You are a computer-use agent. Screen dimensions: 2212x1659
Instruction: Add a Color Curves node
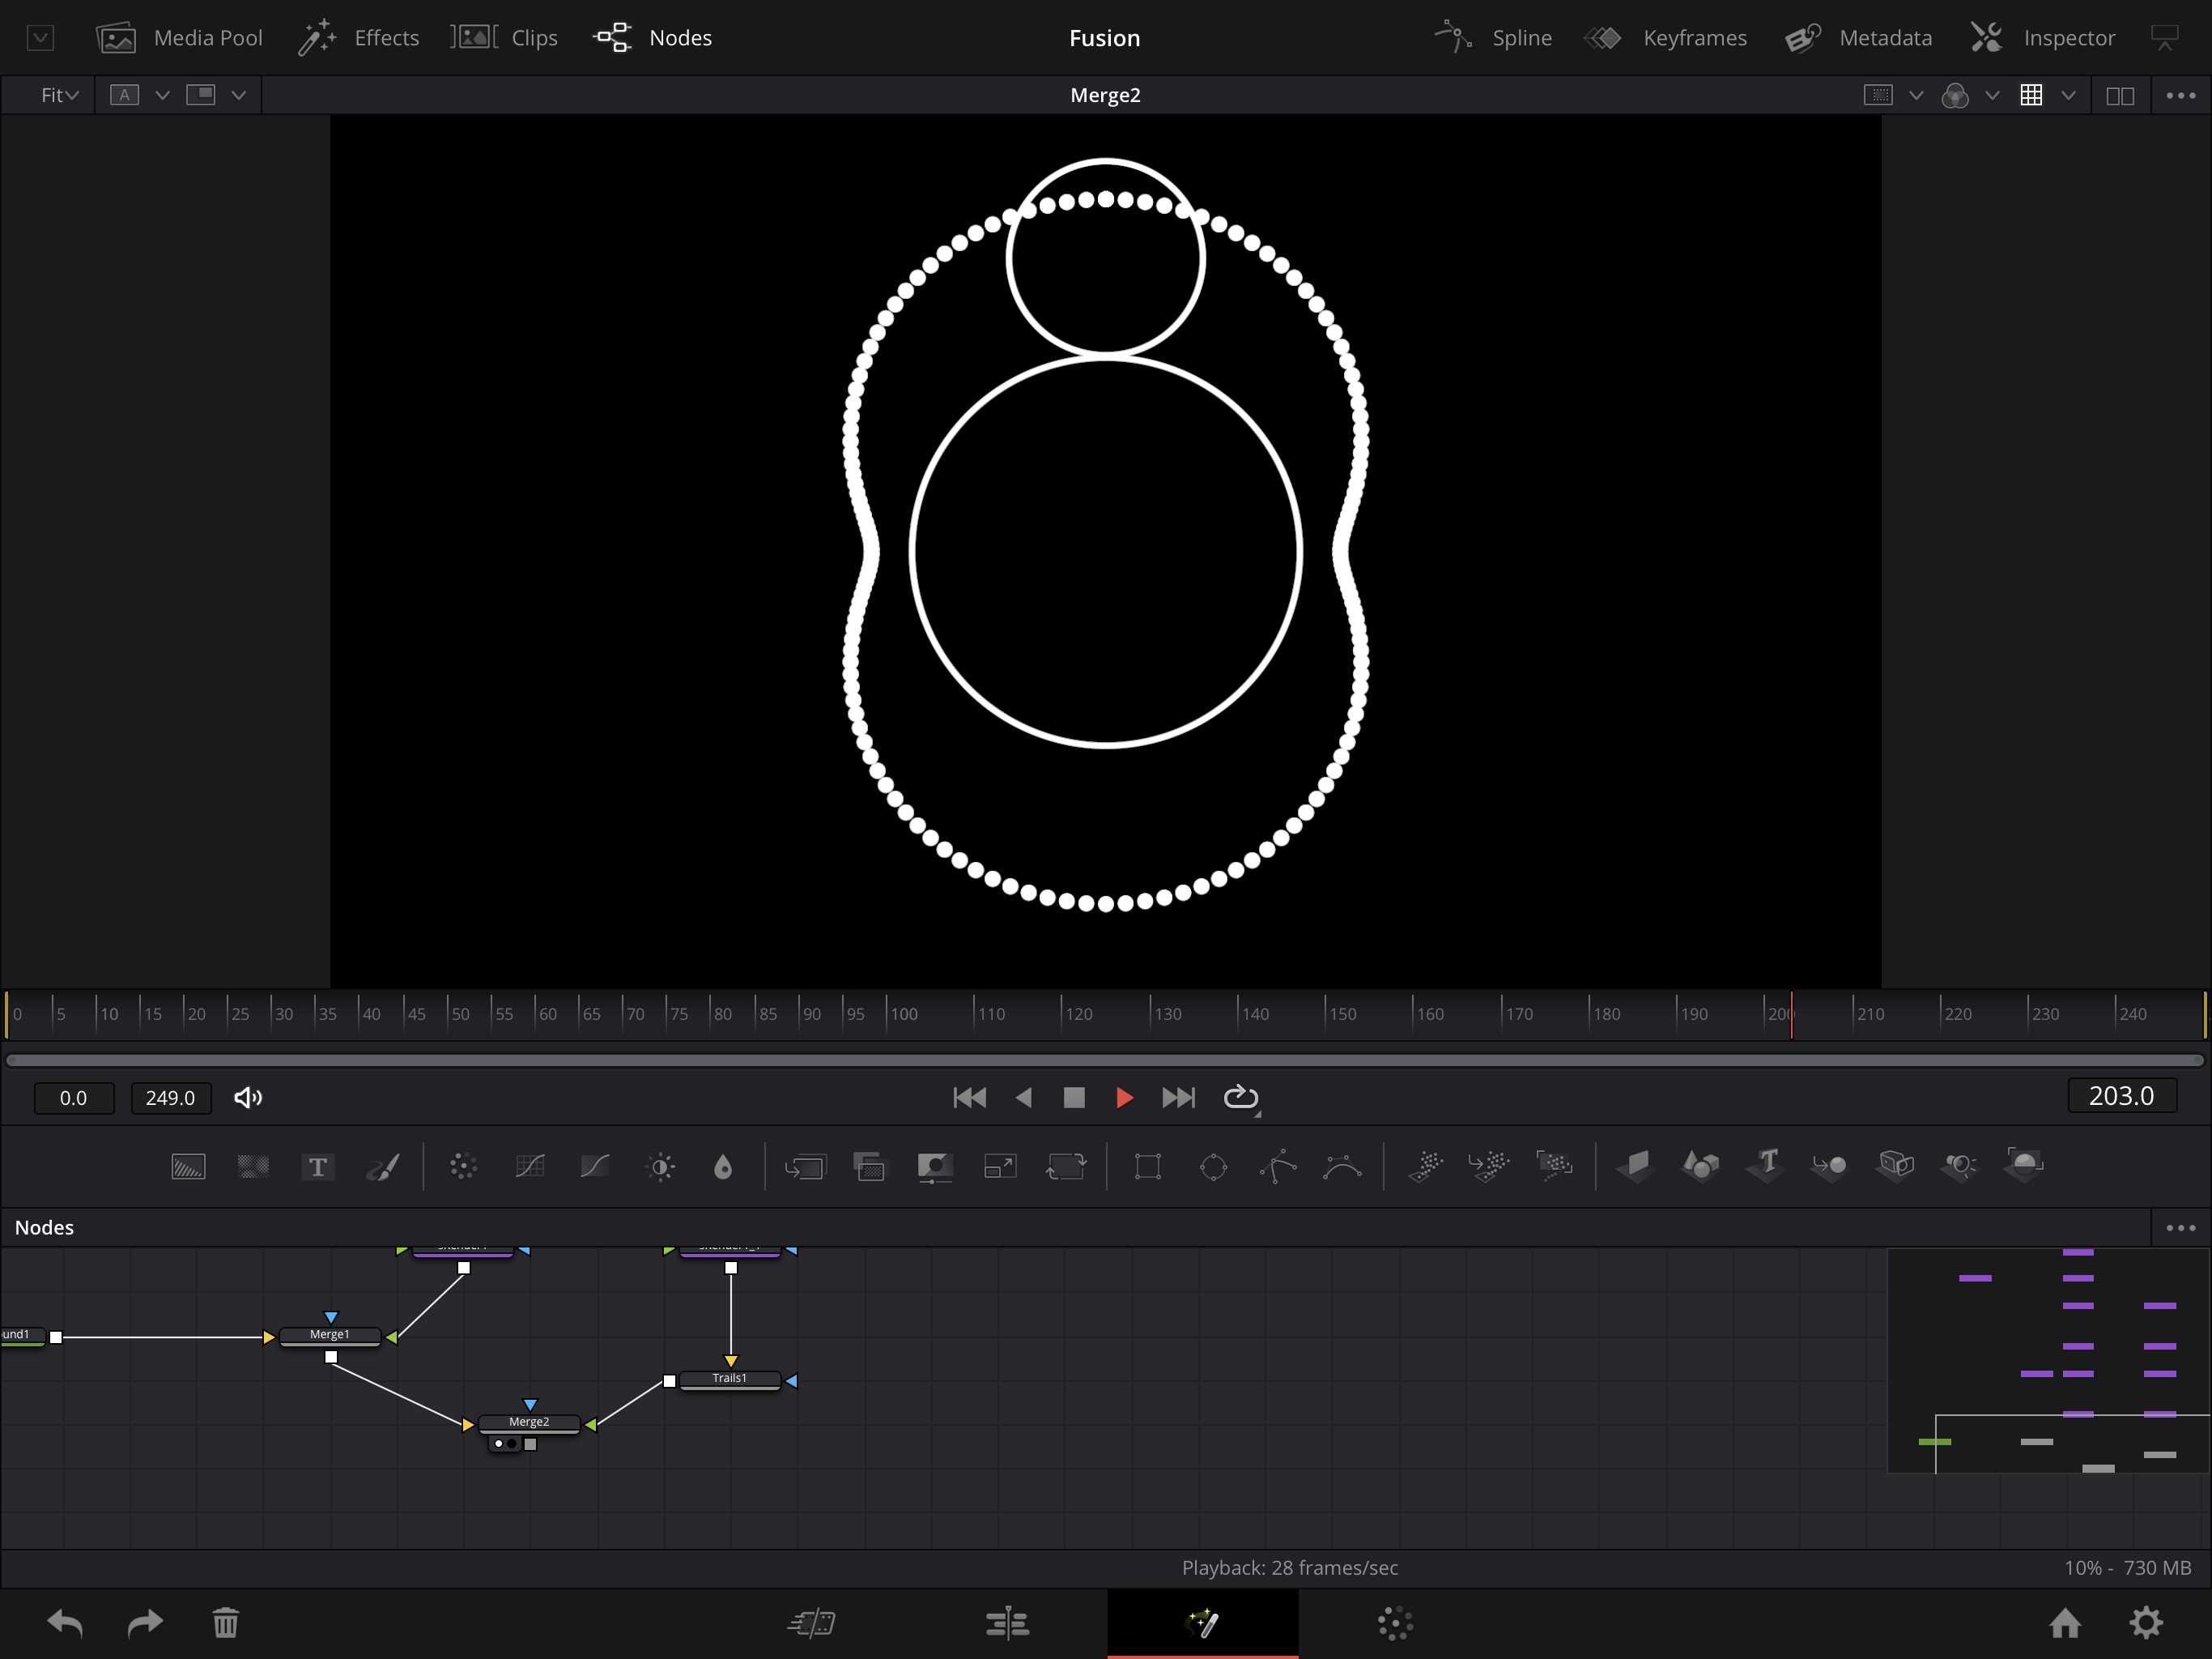pyautogui.click(x=529, y=1166)
